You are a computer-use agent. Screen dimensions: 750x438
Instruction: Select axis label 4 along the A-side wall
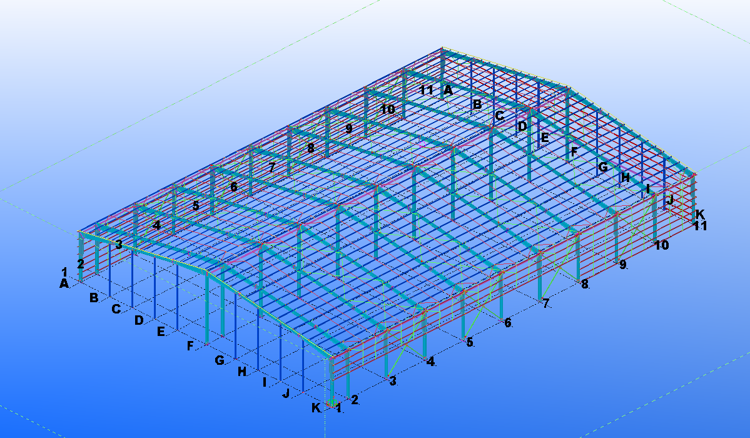pos(157,225)
